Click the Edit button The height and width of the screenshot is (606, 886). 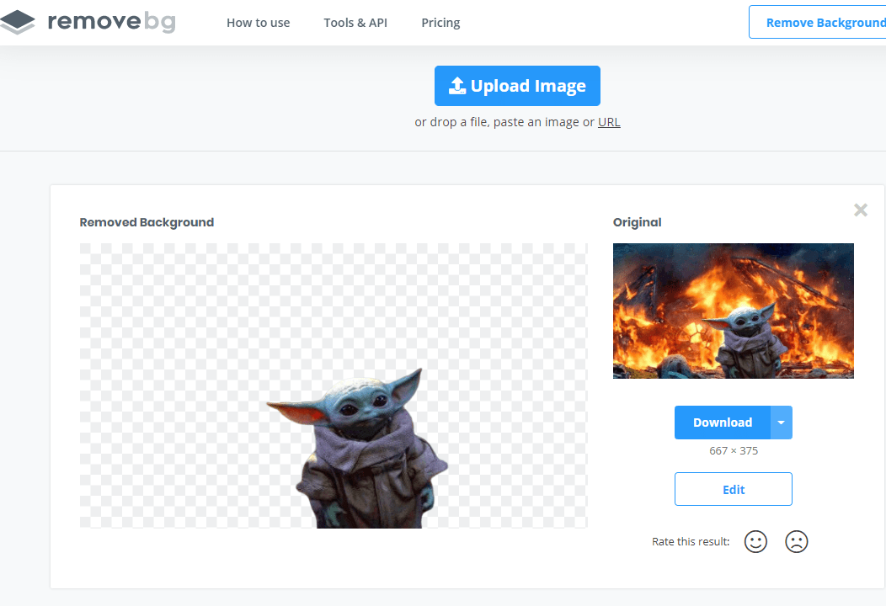[x=734, y=489]
